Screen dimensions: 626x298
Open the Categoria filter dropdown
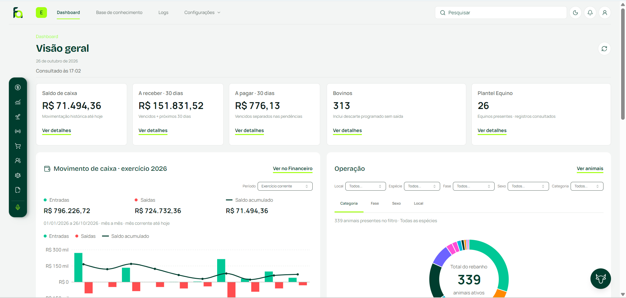click(587, 186)
